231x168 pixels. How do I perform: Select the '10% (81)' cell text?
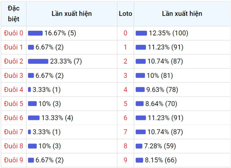tap(160, 75)
